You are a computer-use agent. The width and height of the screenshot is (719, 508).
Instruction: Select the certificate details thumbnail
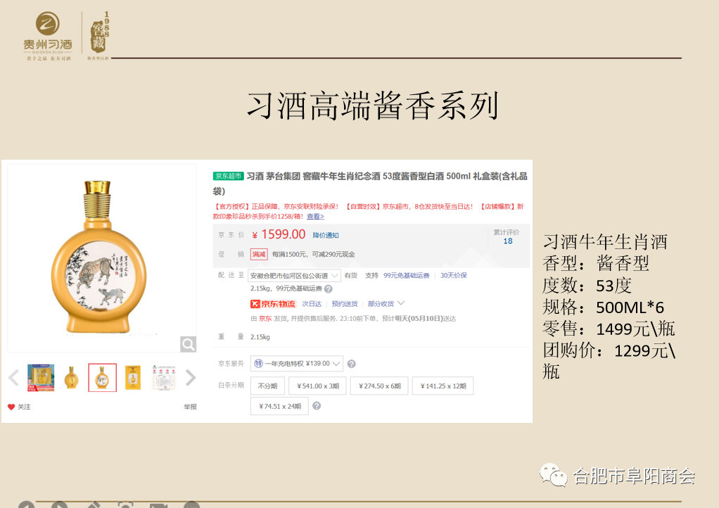click(x=164, y=378)
